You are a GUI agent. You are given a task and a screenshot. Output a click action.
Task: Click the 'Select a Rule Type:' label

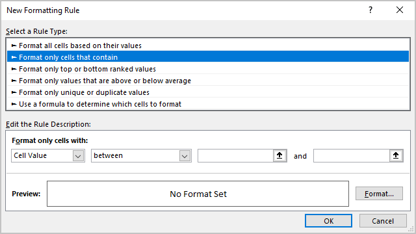(36, 31)
